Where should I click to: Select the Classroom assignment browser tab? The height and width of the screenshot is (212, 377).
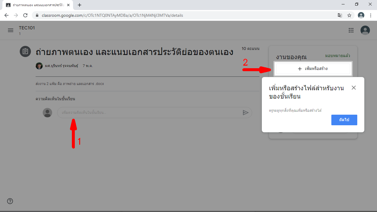[37, 5]
